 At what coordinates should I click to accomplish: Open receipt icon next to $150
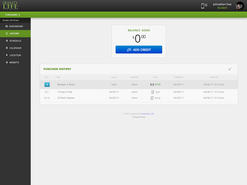pyautogui.click(x=152, y=98)
